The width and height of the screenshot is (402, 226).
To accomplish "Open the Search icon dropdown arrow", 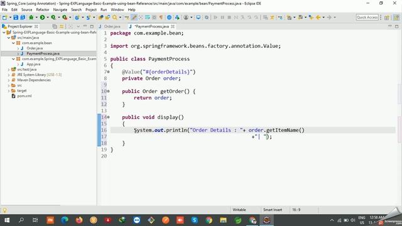I will point(120,18).
